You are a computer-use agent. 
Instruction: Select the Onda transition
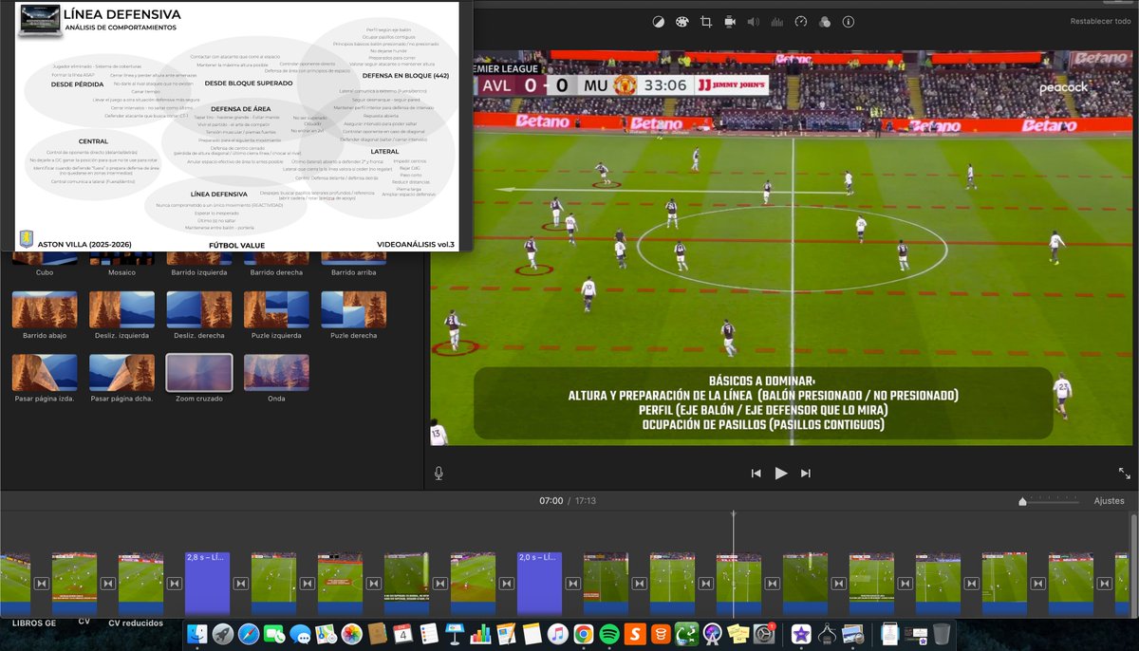click(x=276, y=373)
